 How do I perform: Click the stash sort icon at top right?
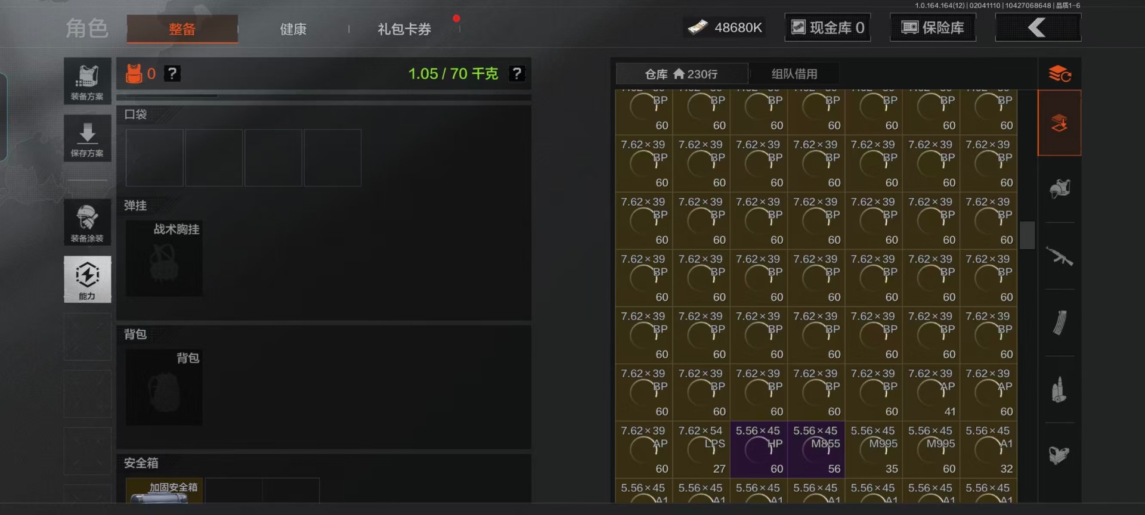point(1060,74)
